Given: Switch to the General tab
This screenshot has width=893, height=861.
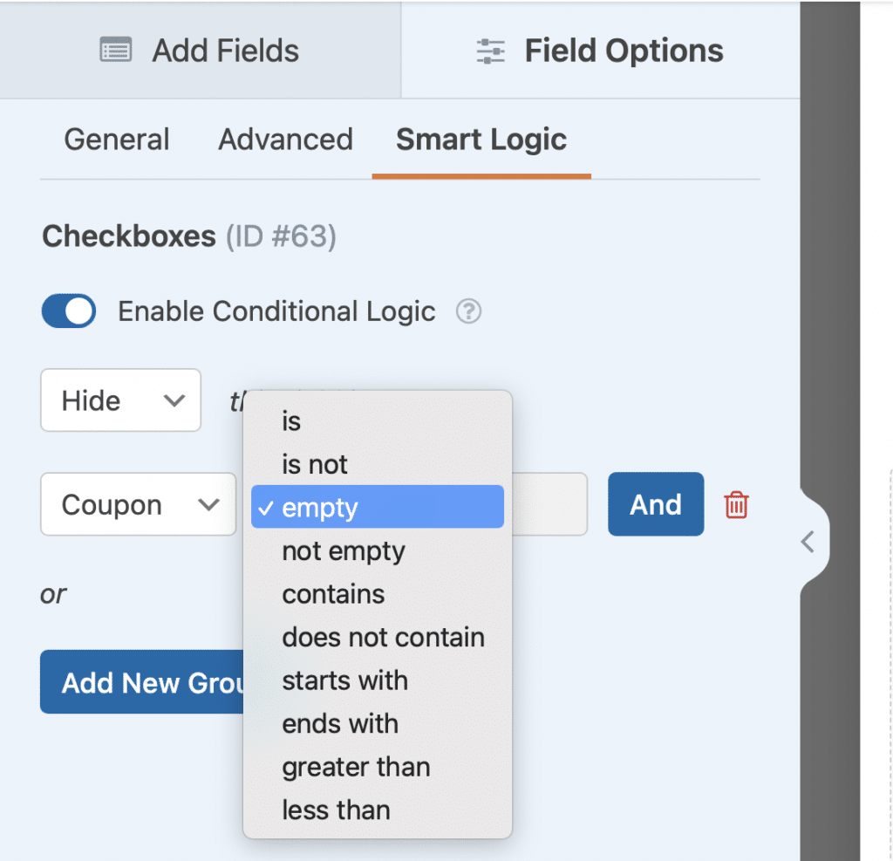Looking at the screenshot, I should pos(116,140).
